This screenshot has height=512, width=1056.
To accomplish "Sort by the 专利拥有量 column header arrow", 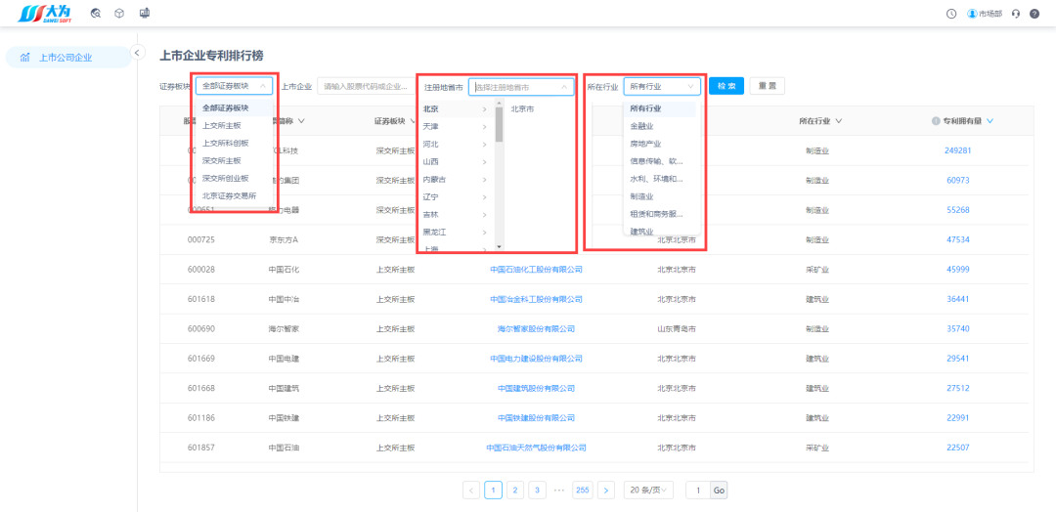I will click(x=990, y=121).
